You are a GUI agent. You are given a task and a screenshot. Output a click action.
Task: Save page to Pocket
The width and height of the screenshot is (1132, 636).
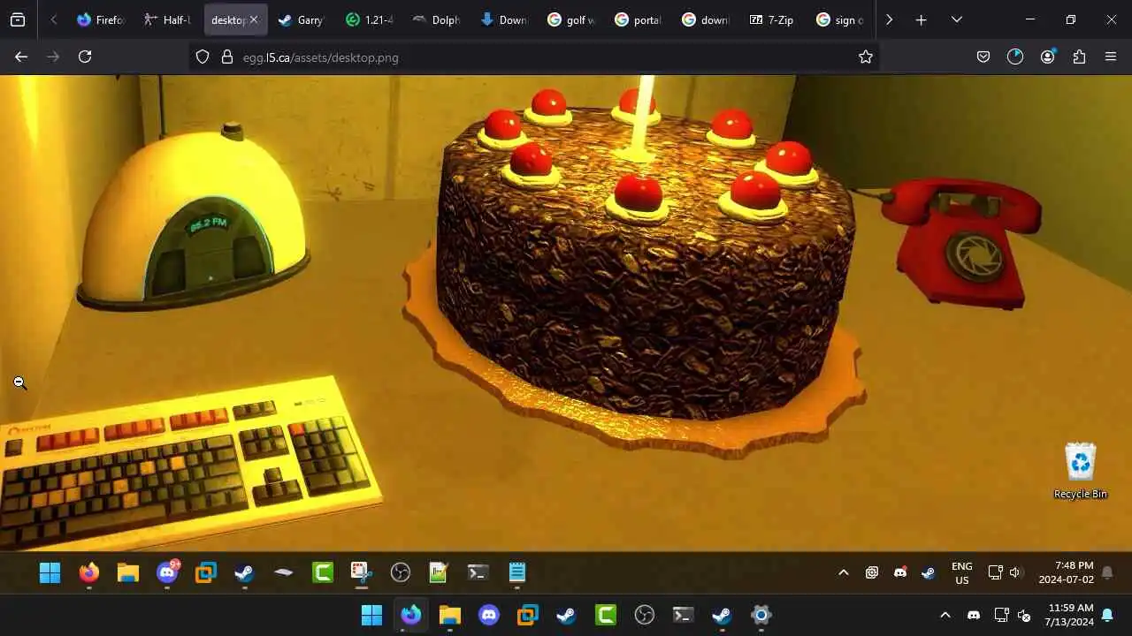(983, 57)
